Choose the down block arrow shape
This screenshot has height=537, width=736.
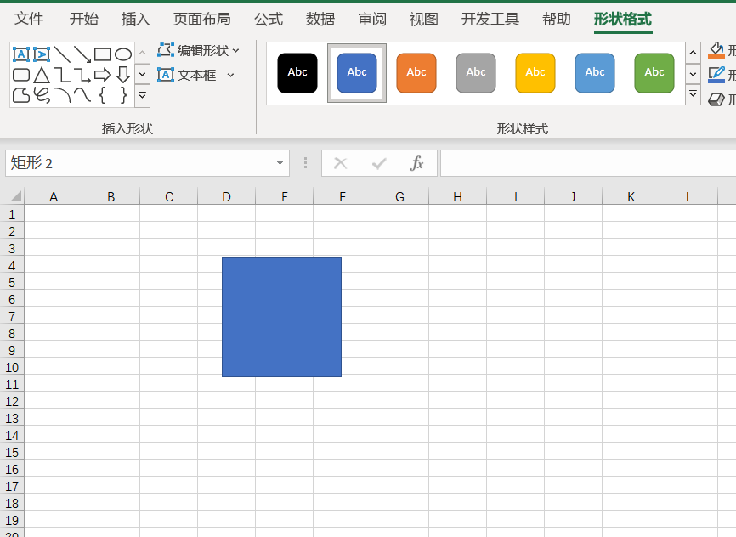pyautogui.click(x=123, y=75)
